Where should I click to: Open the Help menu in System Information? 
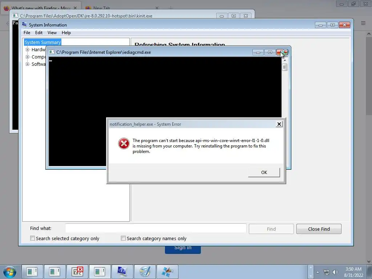pos(66,33)
